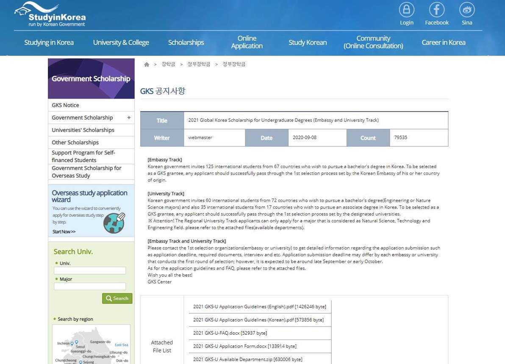Expand Government Scholarship sidebar submenu
505x364 pixels.
(x=129, y=118)
